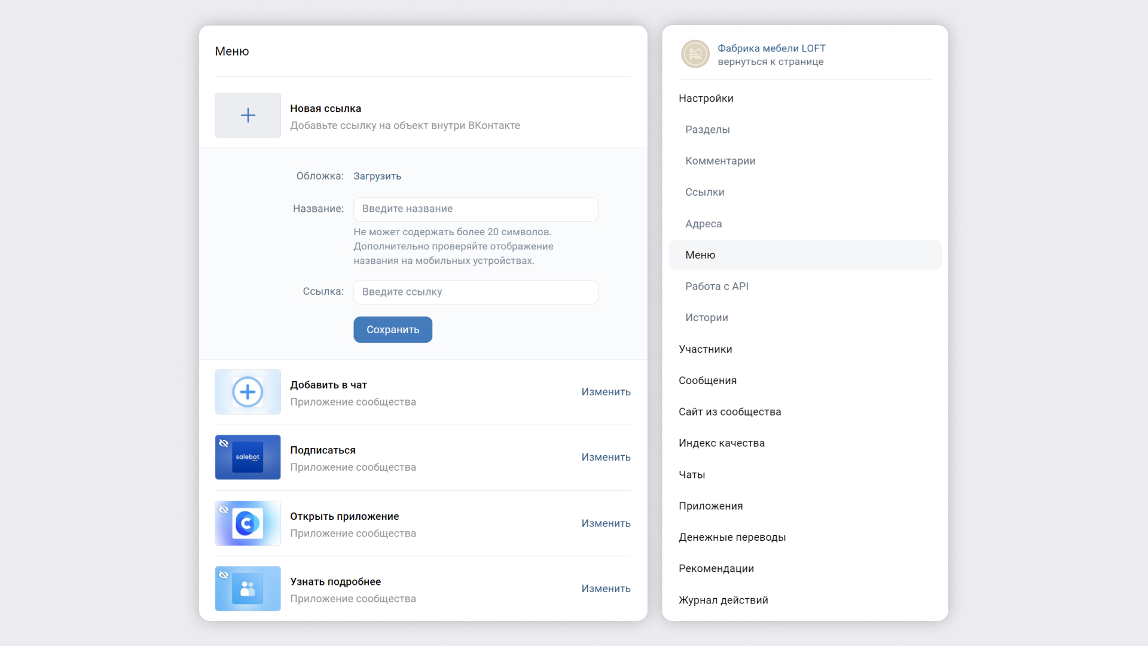Click the Открыть приложение item title
Screen dimensions: 1148x646
tap(344, 516)
